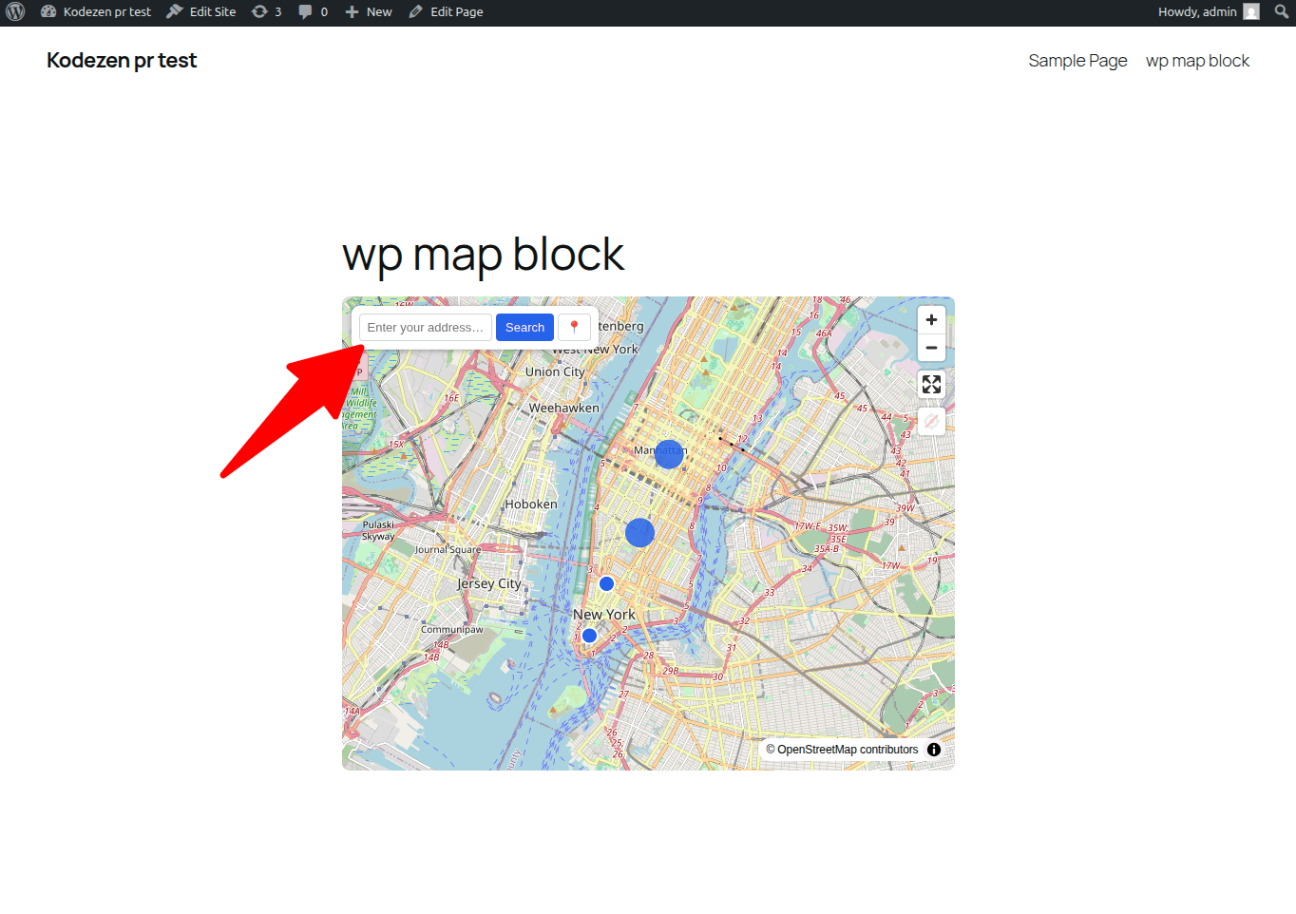The image size is (1296, 914).
Task: Open Sample Page navigation link
Action: tap(1077, 61)
